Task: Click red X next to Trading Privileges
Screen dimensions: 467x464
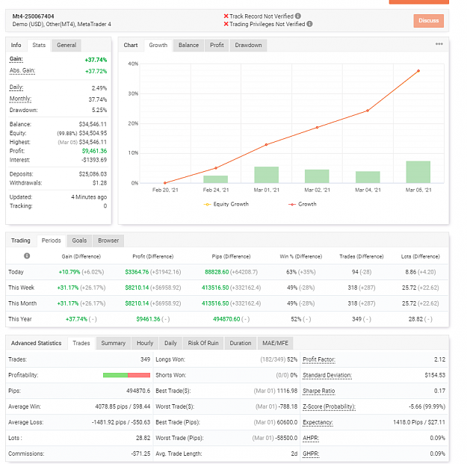Action: coord(226,24)
